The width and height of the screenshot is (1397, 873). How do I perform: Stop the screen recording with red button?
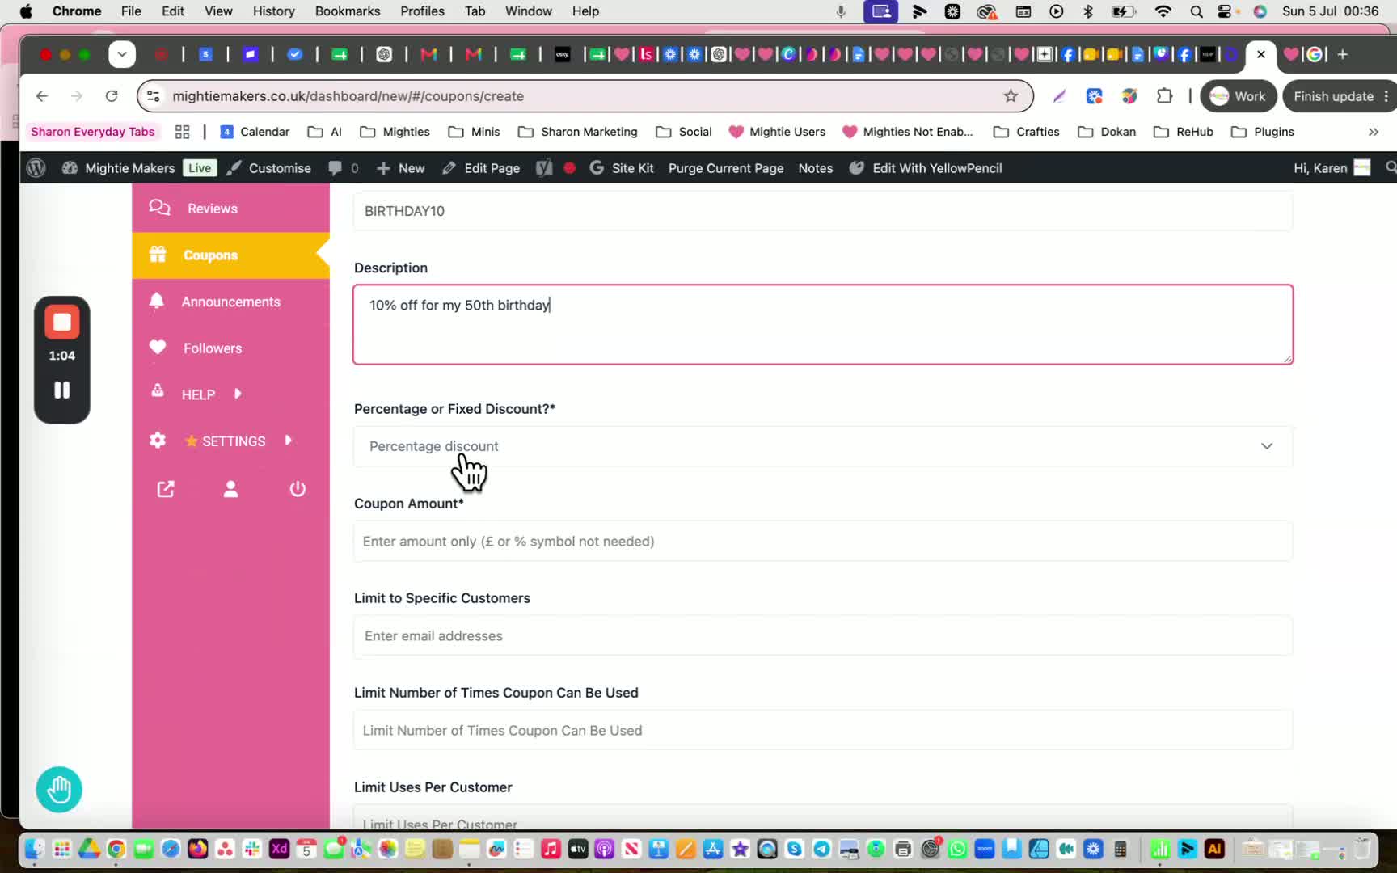point(62,323)
